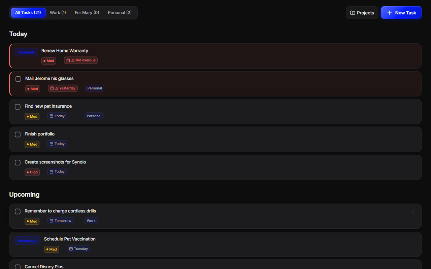Click the Today section heading

click(x=18, y=34)
